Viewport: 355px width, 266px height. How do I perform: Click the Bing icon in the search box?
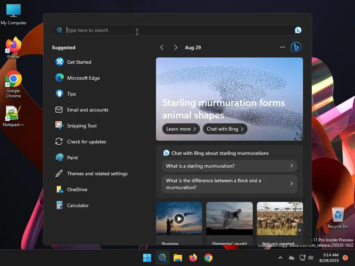point(298,30)
